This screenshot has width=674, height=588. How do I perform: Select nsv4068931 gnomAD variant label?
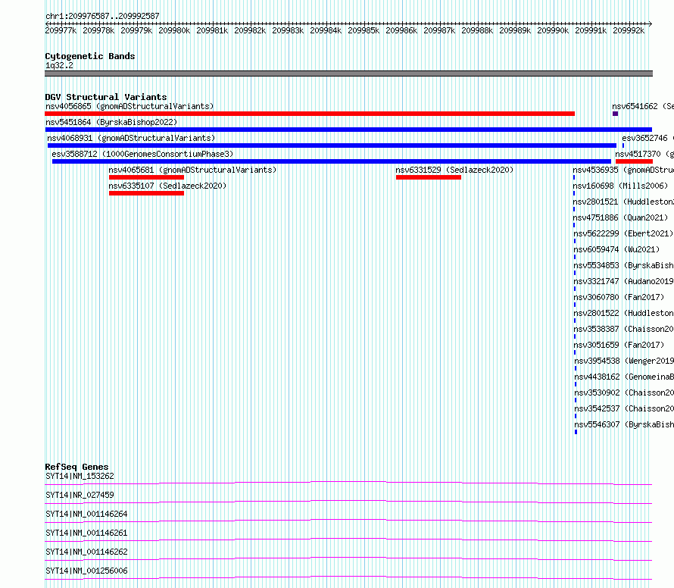131,138
